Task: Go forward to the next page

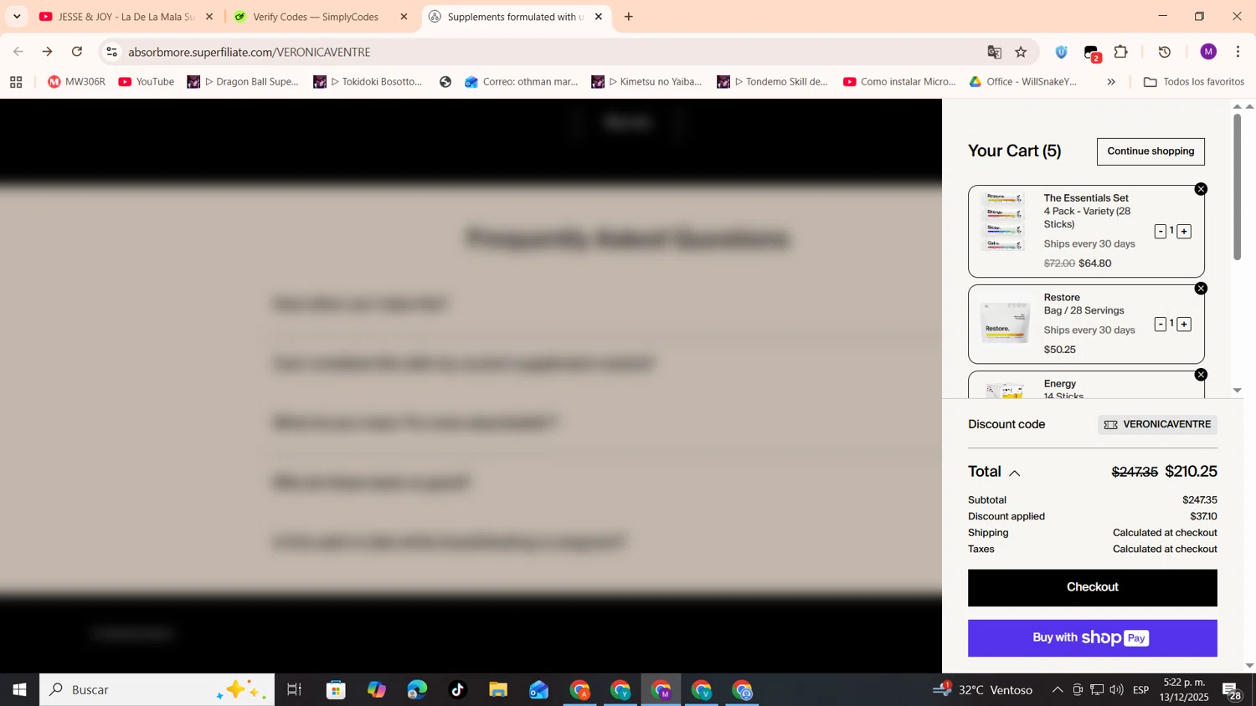Action: pos(48,52)
